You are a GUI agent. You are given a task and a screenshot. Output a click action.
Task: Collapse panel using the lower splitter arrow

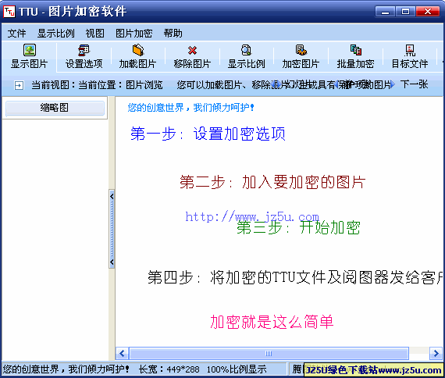click(112, 262)
